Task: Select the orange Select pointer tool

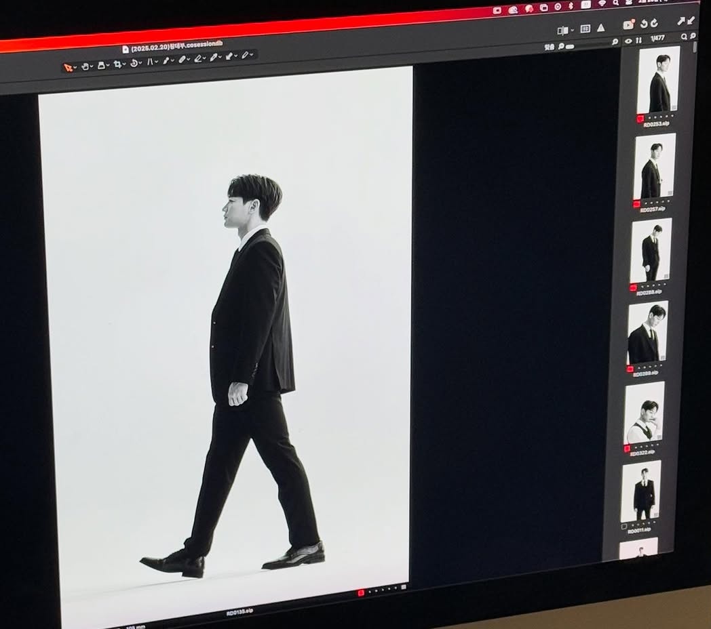Action: [68, 68]
